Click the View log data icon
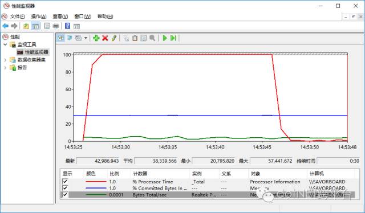 click(70, 38)
